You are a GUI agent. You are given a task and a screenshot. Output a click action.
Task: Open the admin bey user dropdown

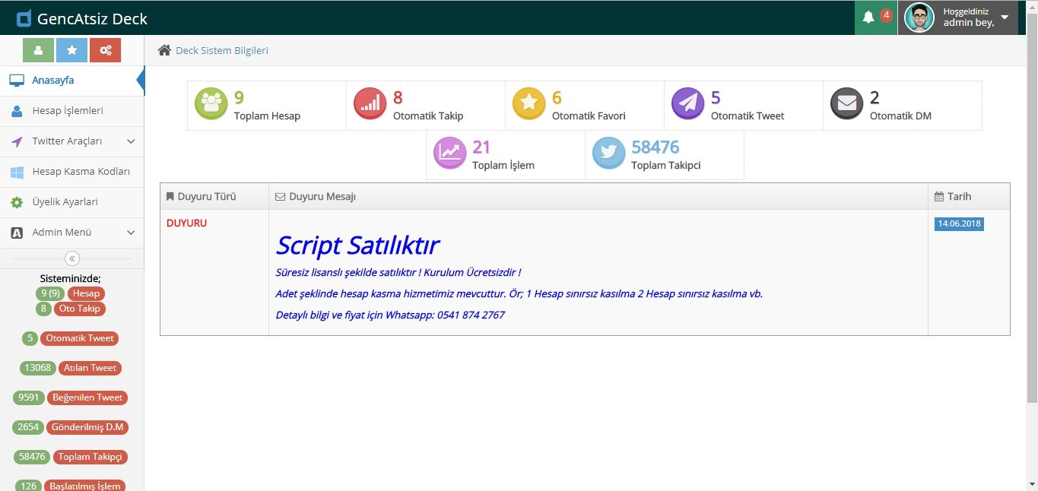click(x=1004, y=17)
